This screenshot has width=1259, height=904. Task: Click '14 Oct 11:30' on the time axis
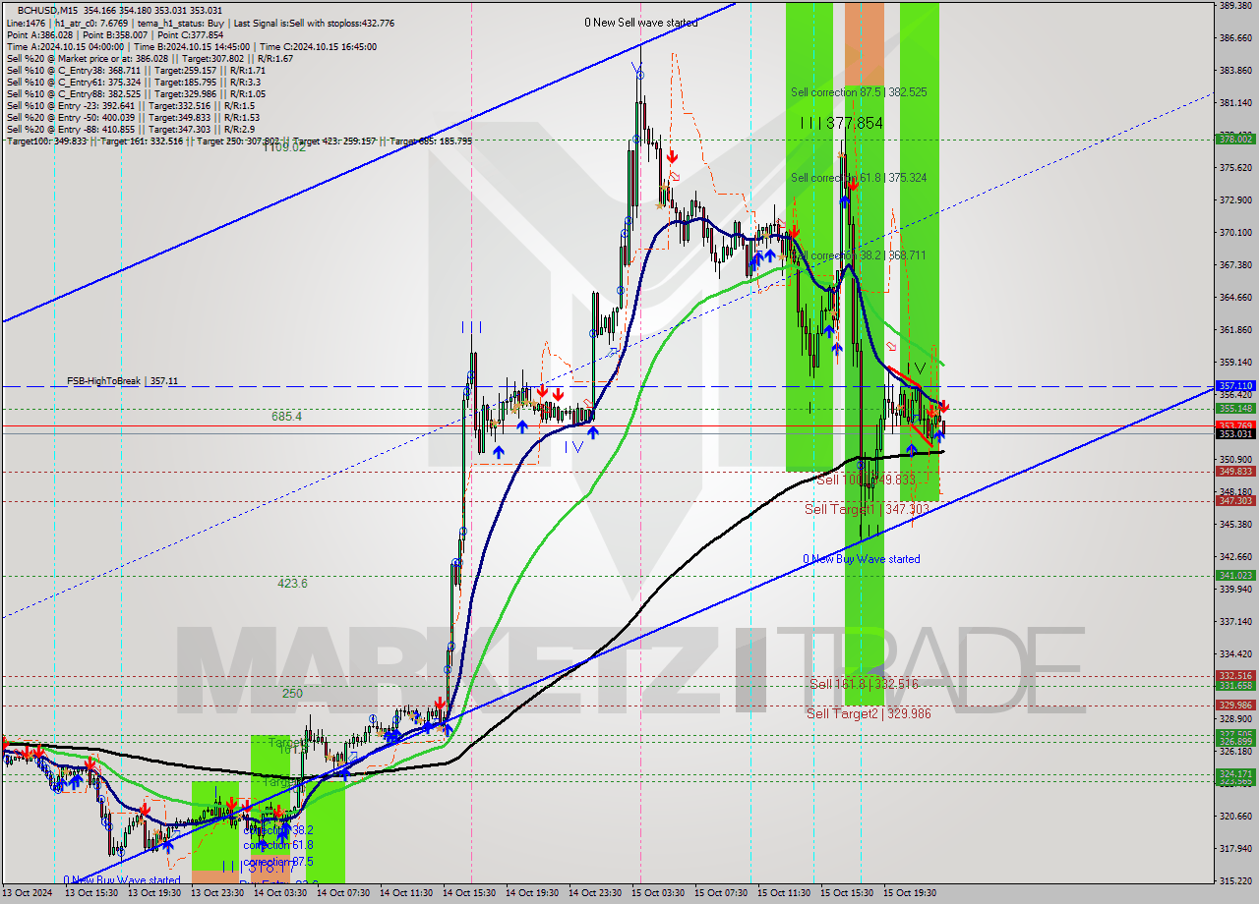tap(406, 893)
